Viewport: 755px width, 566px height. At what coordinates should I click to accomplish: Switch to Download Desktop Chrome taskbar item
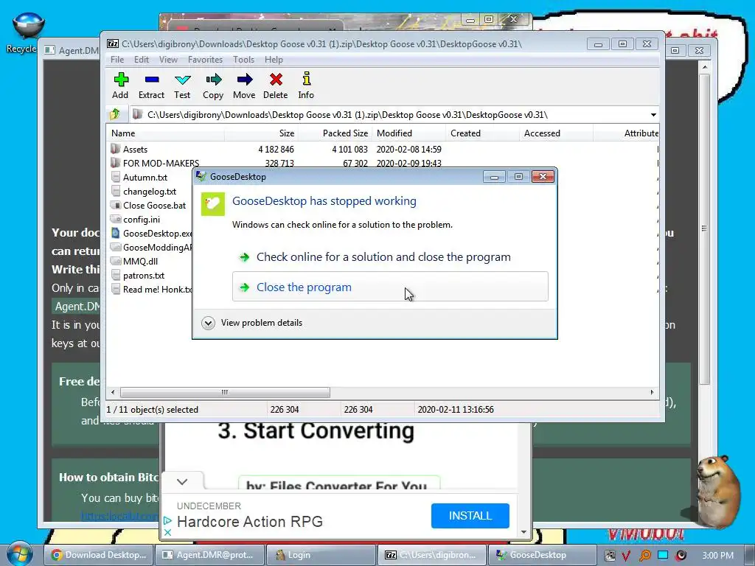[x=99, y=555]
